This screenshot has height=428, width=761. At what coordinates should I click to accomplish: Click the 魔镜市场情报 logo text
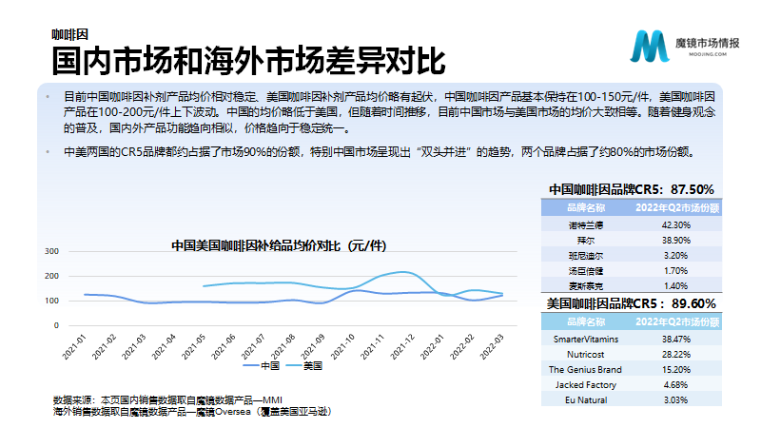click(707, 43)
